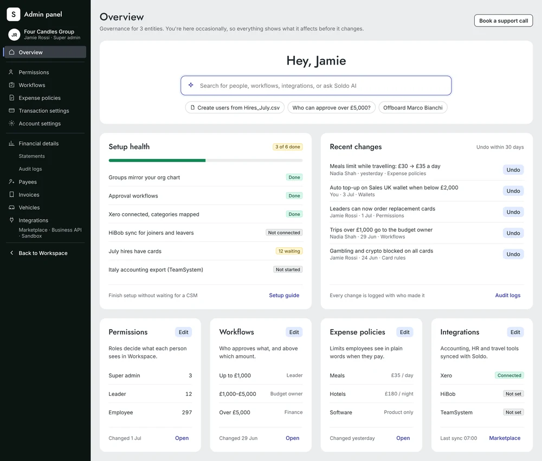
Task: Click the file icon on Create users chip
Action: 192,107
